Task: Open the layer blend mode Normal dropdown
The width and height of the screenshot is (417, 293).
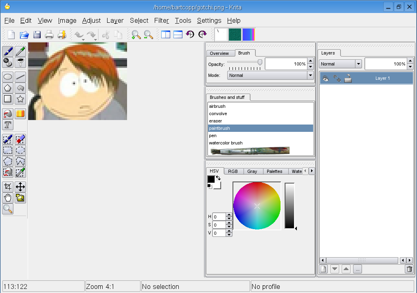Action: 340,64
